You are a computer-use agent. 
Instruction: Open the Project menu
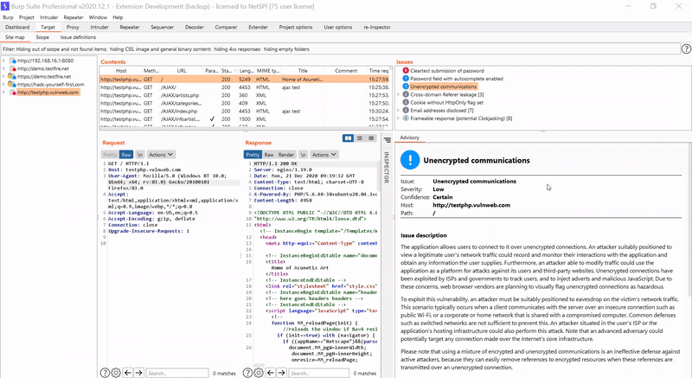coord(27,17)
